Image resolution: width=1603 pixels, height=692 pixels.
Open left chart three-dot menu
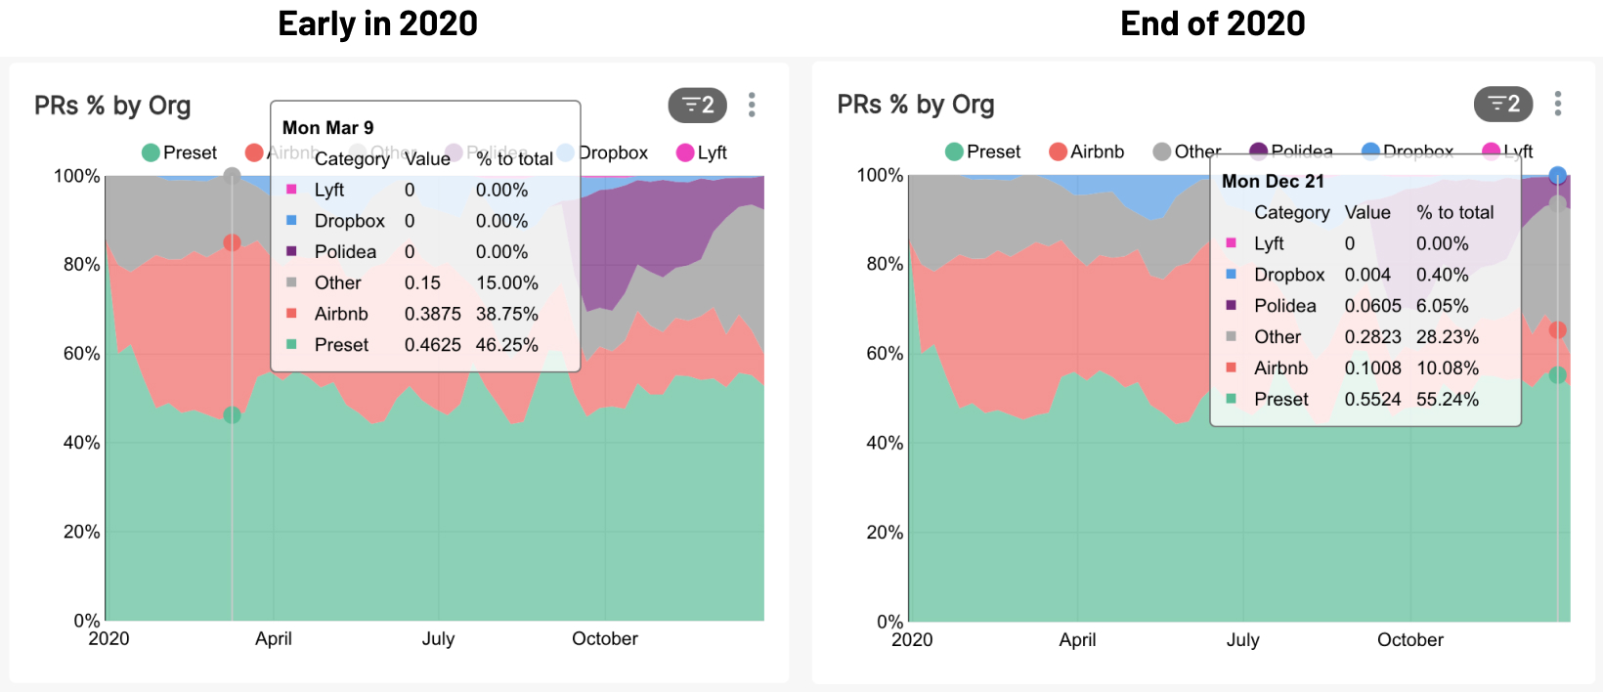[x=752, y=105]
